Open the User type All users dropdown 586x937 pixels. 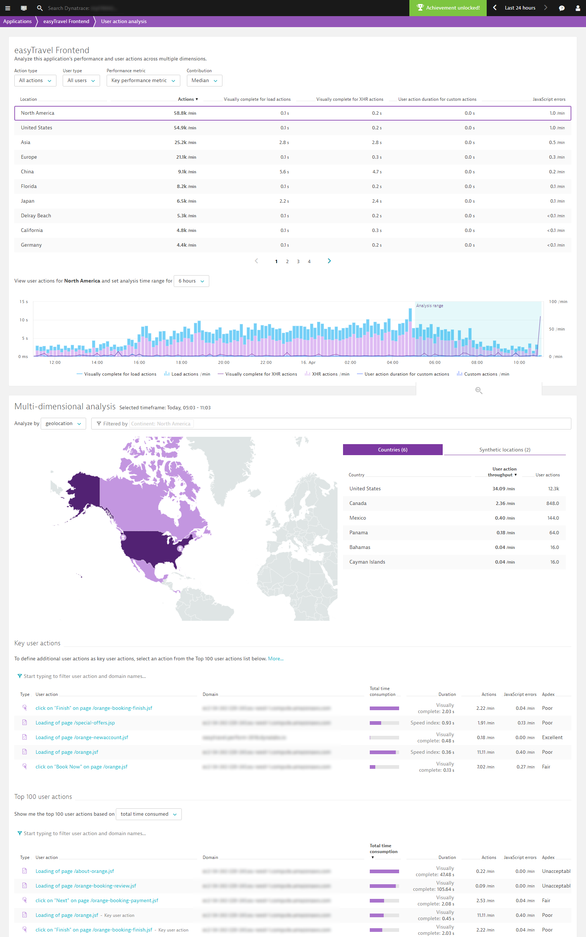[x=81, y=80]
